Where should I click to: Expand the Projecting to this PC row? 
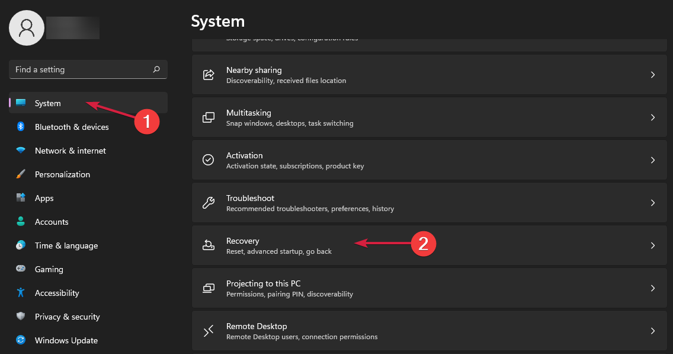(x=415, y=288)
